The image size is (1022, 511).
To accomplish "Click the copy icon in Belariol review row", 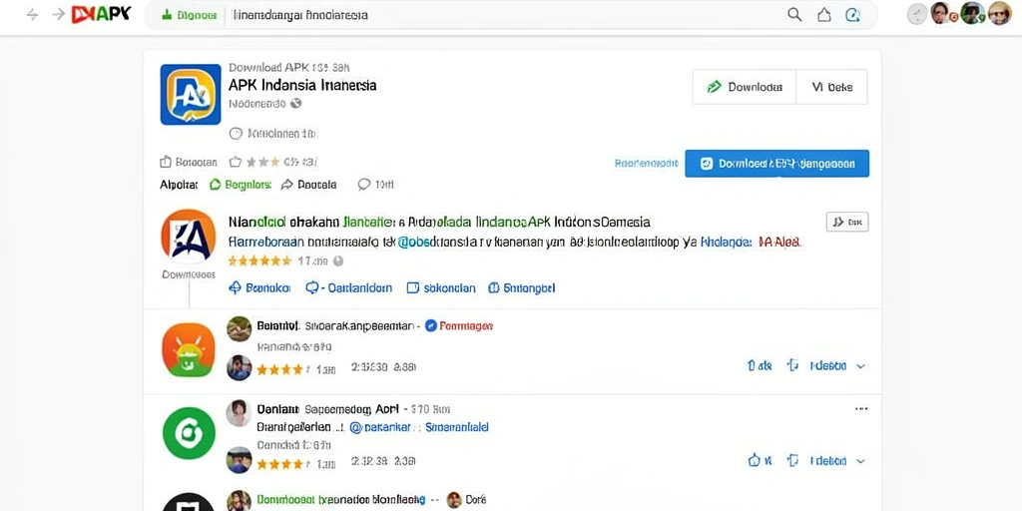I will pos(792,365).
